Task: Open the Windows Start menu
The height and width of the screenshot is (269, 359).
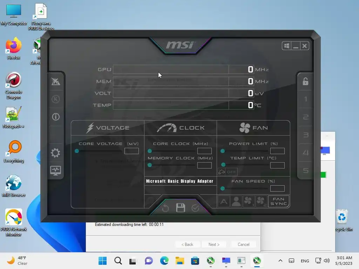Action: (102, 261)
